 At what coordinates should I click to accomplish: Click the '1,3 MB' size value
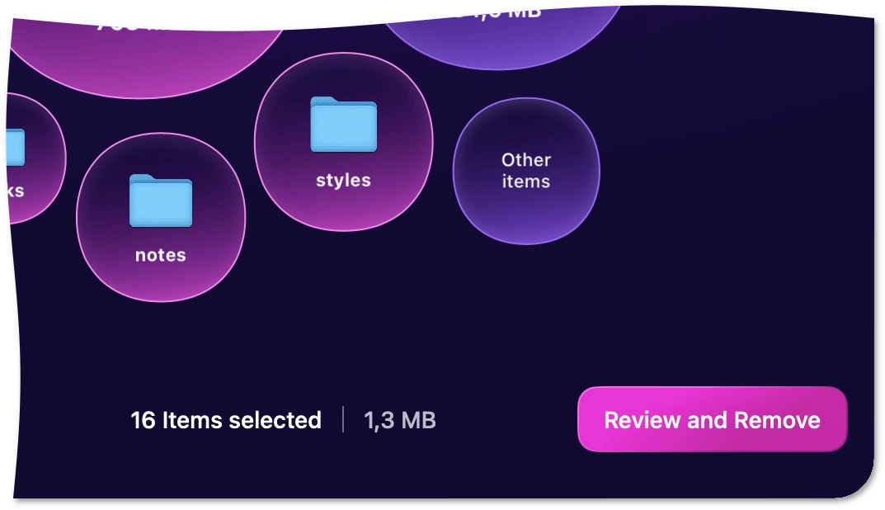point(399,420)
